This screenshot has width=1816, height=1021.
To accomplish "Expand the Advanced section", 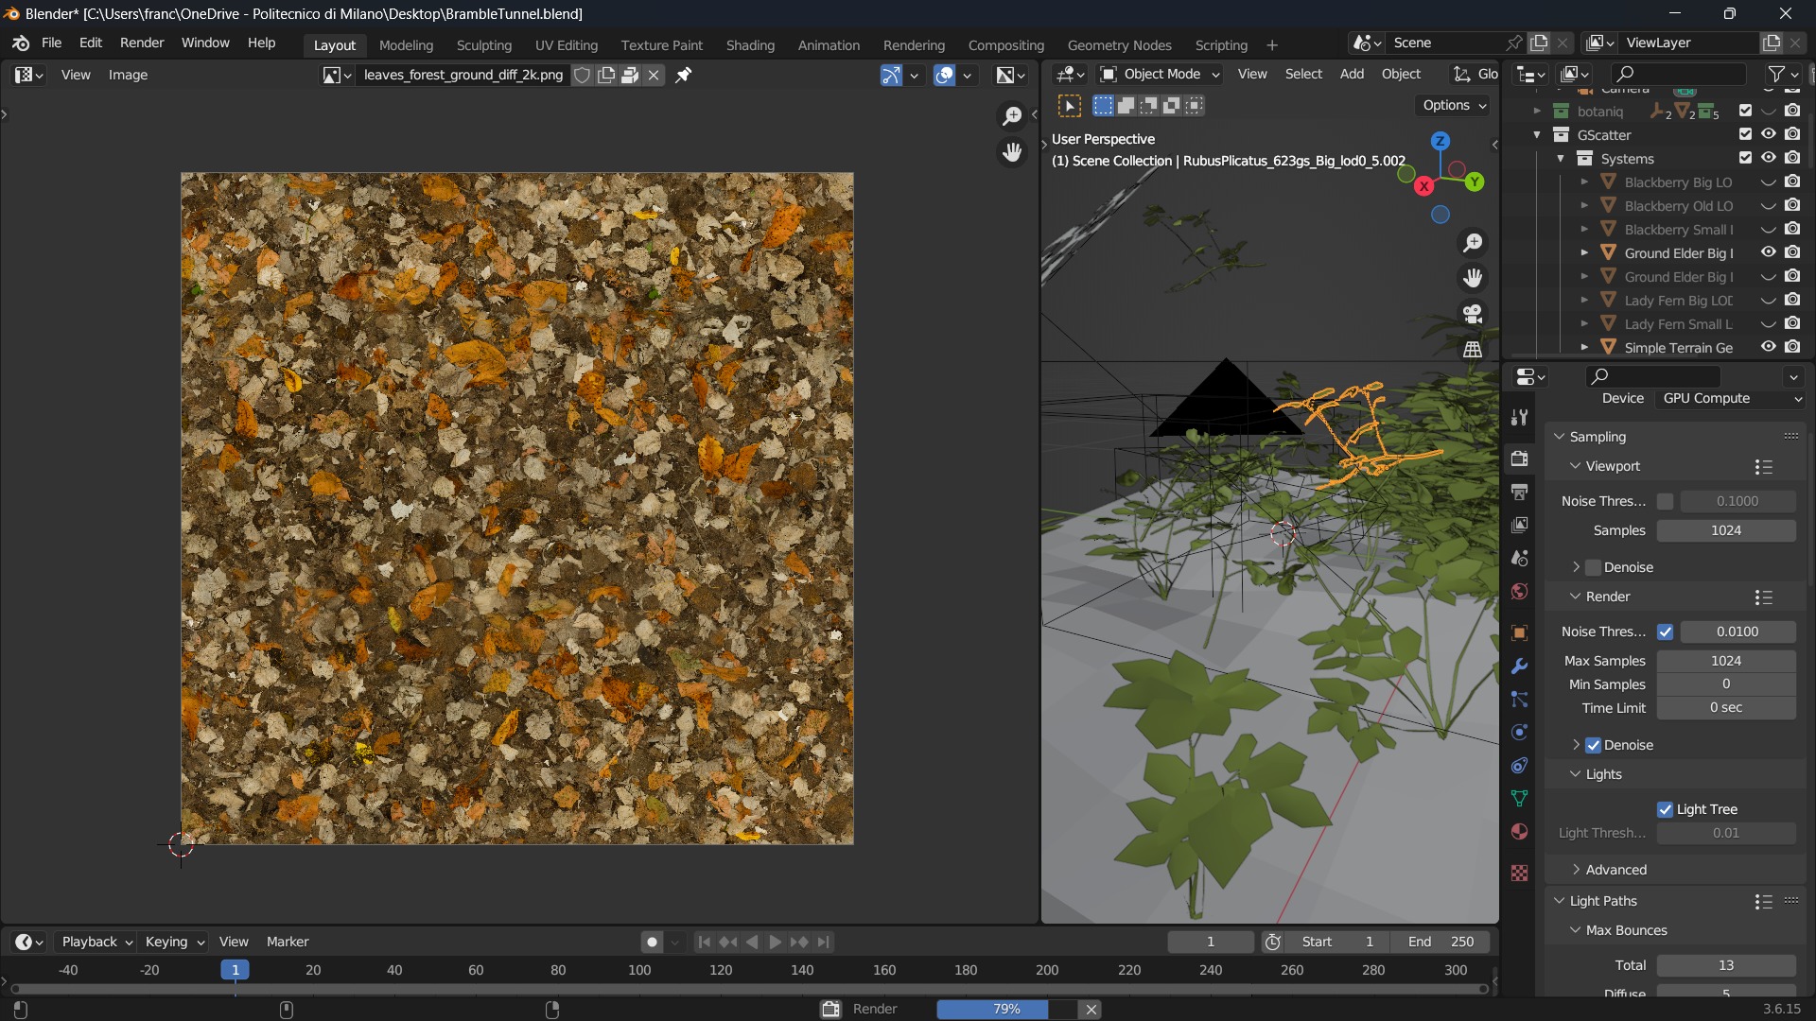I will [x=1615, y=870].
